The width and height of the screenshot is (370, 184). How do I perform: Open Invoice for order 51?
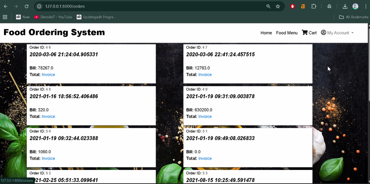(205, 158)
